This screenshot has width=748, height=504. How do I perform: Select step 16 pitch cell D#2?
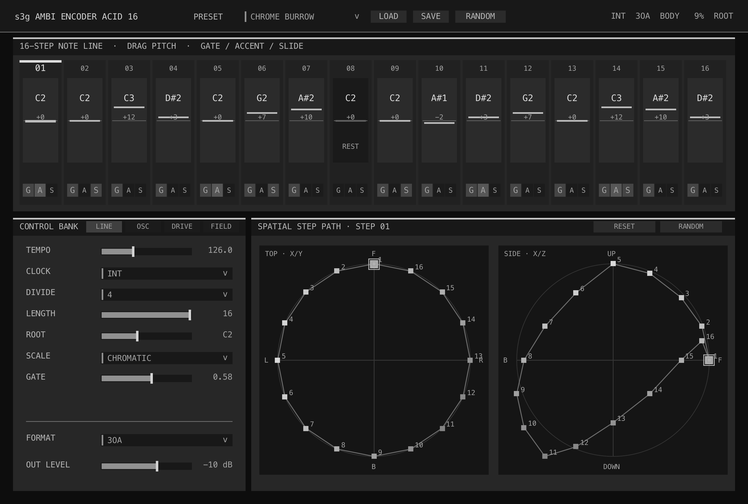(705, 120)
